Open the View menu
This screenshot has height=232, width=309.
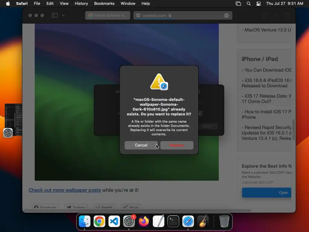point(64,4)
